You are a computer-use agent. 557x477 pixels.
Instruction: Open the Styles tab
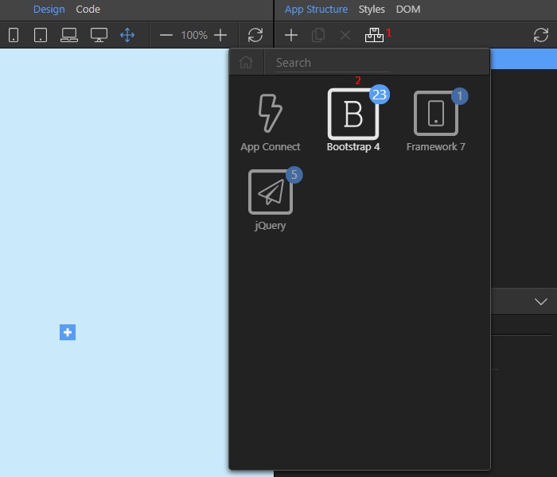pyautogui.click(x=372, y=10)
